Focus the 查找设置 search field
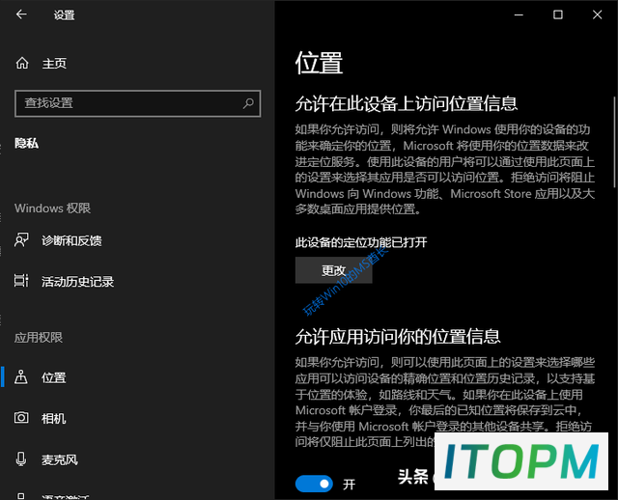 click(x=137, y=103)
